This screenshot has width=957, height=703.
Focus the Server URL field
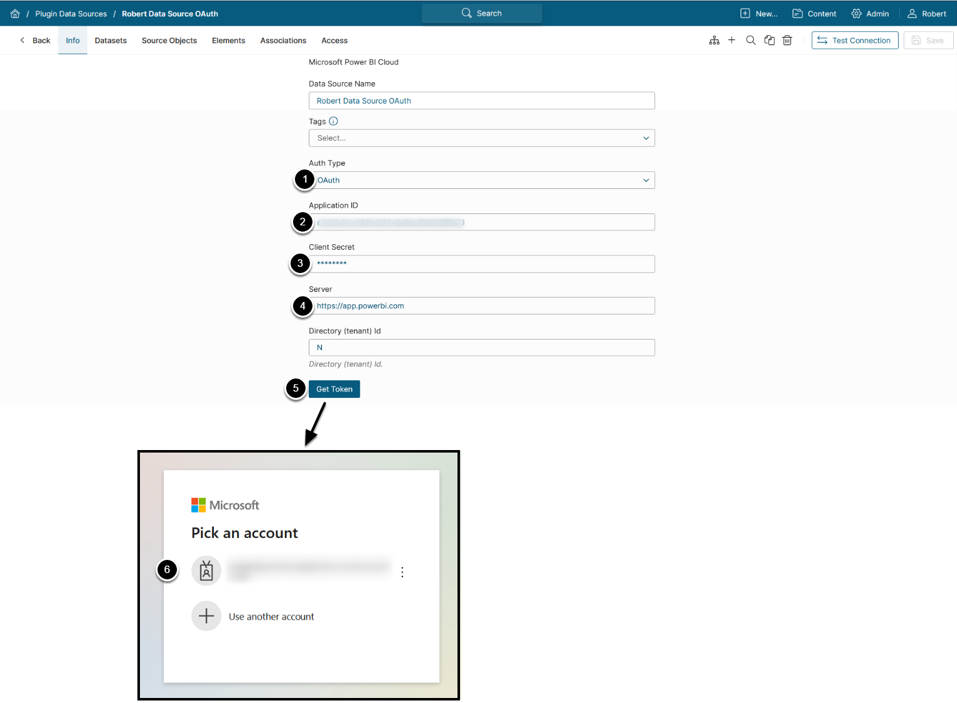tap(482, 306)
